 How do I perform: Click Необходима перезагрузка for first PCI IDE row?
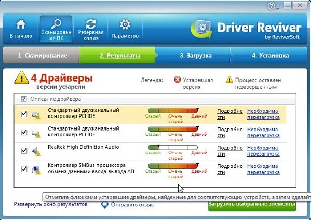coord(263,114)
